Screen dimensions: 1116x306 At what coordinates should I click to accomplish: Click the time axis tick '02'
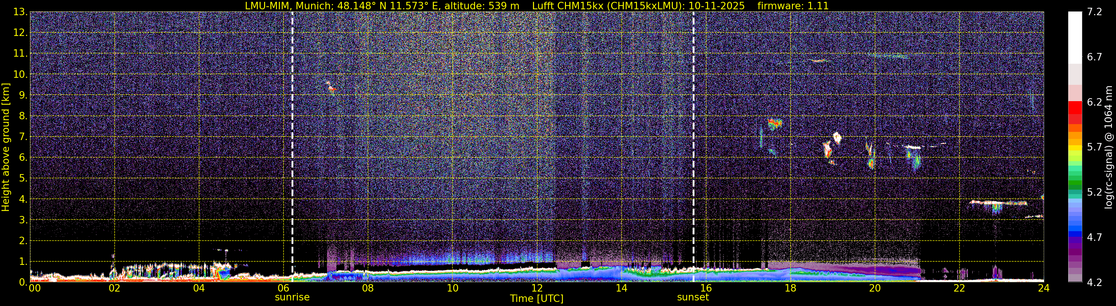tap(114, 288)
